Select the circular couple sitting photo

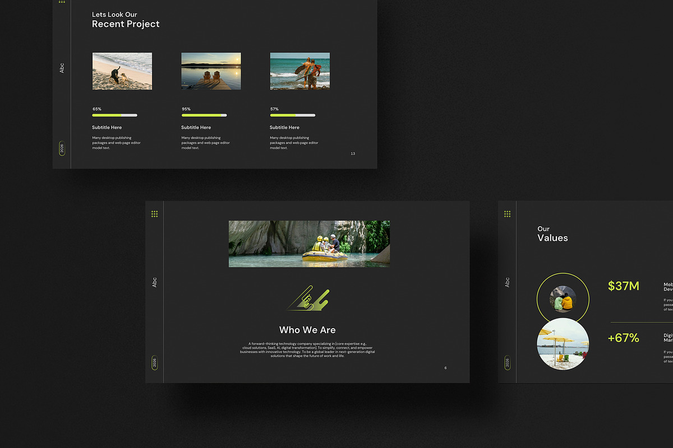pos(563,299)
